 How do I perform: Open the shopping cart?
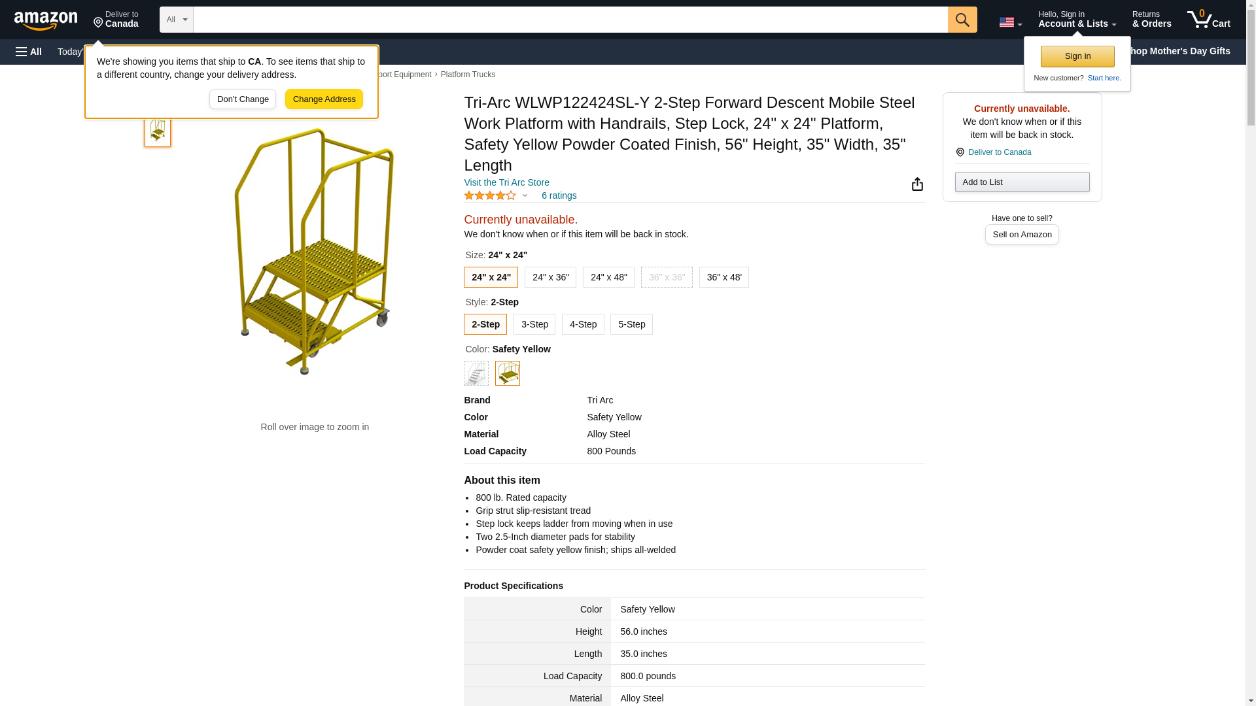[1208, 20]
